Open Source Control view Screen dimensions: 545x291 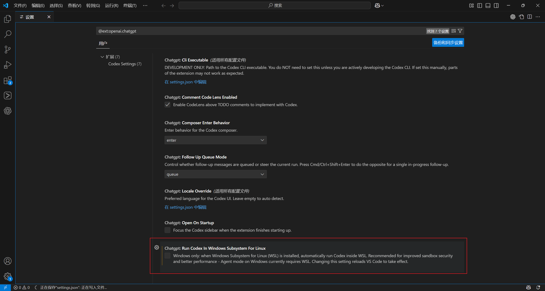pyautogui.click(x=7, y=49)
